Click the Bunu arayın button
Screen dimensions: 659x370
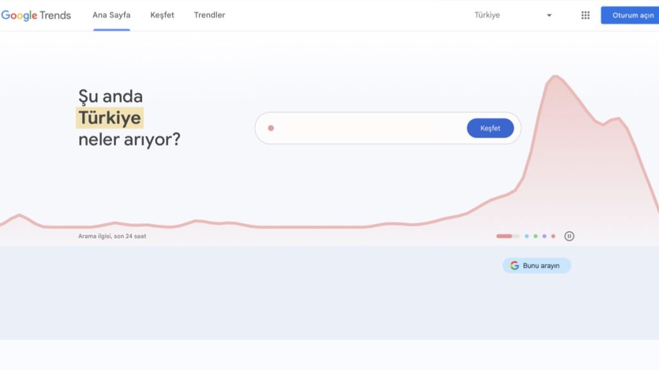click(537, 265)
